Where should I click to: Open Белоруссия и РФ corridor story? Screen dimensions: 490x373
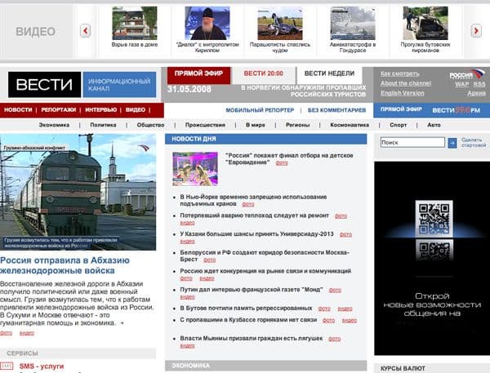[x=265, y=255]
